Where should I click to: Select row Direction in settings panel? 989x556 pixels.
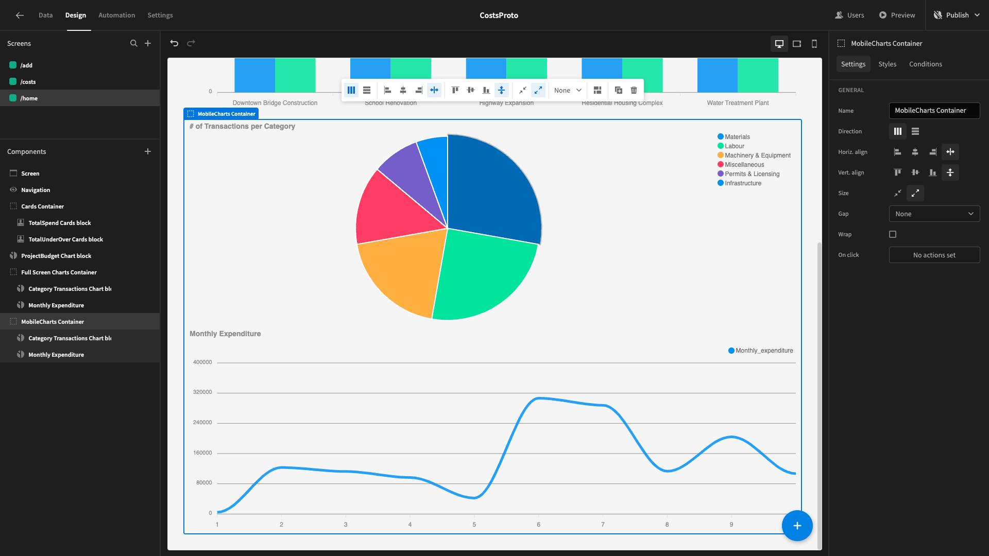click(915, 131)
